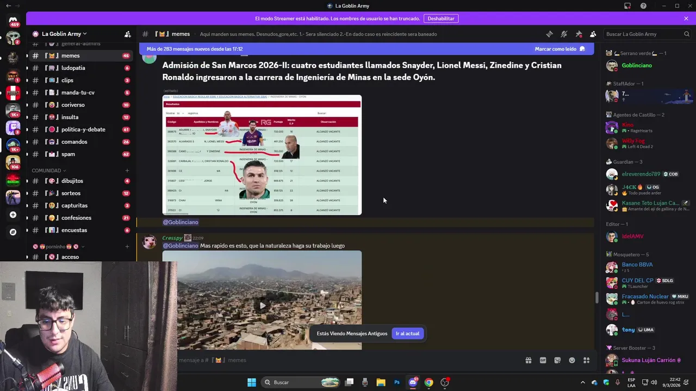Open the capturitas channel
696x391 pixels.
80,206
